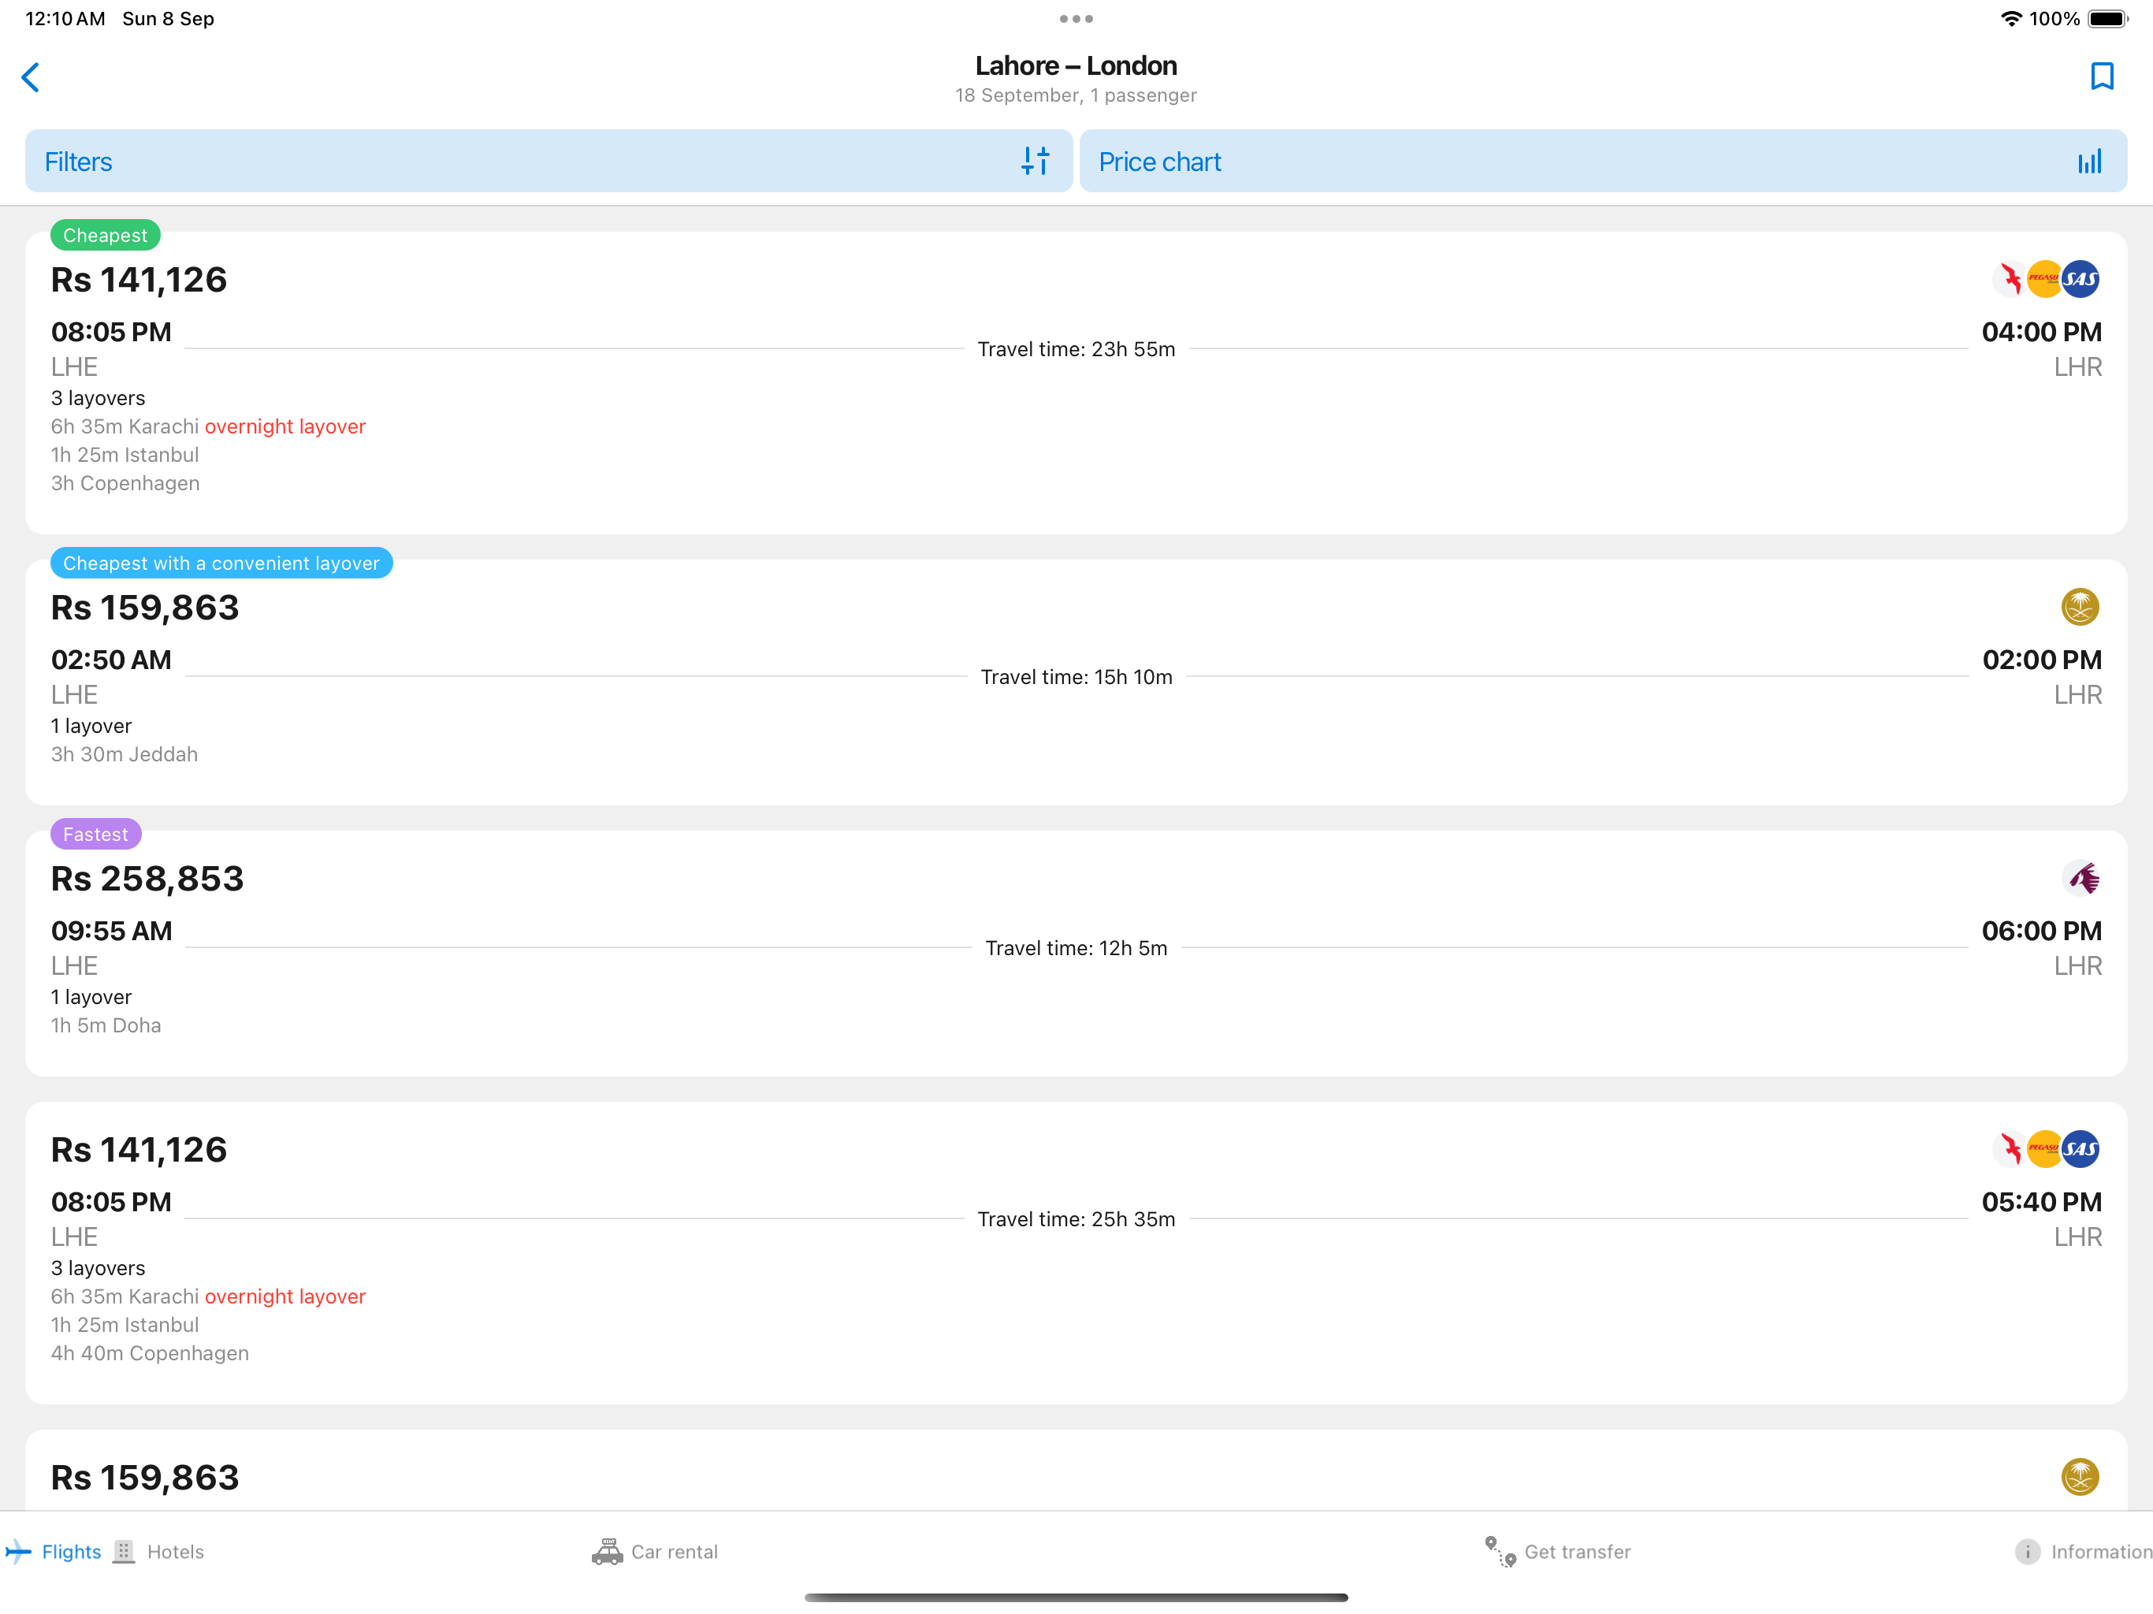Tap 'Travel time: 15h 10m' text
The width and height of the screenshot is (2153, 1614).
click(x=1076, y=676)
